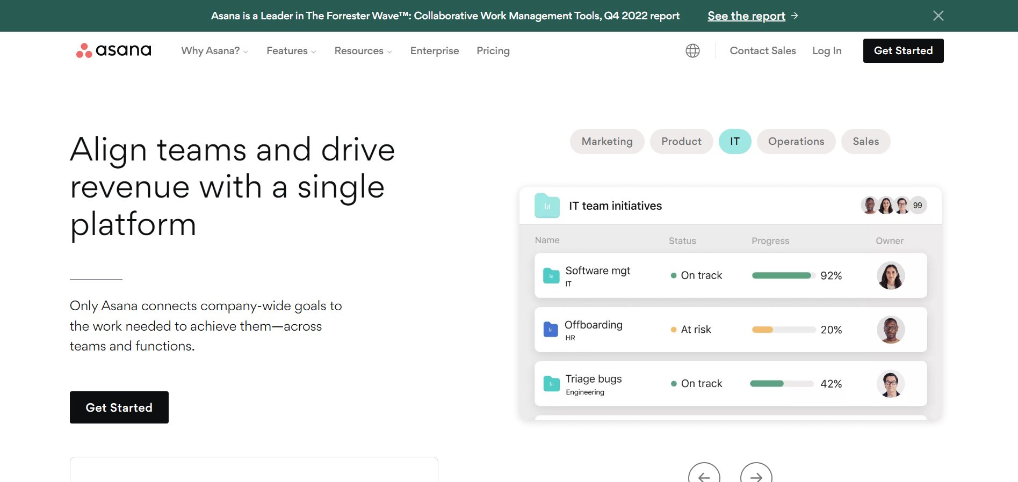The height and width of the screenshot is (482, 1018).
Task: Open the Enterprise page
Action: pos(435,50)
